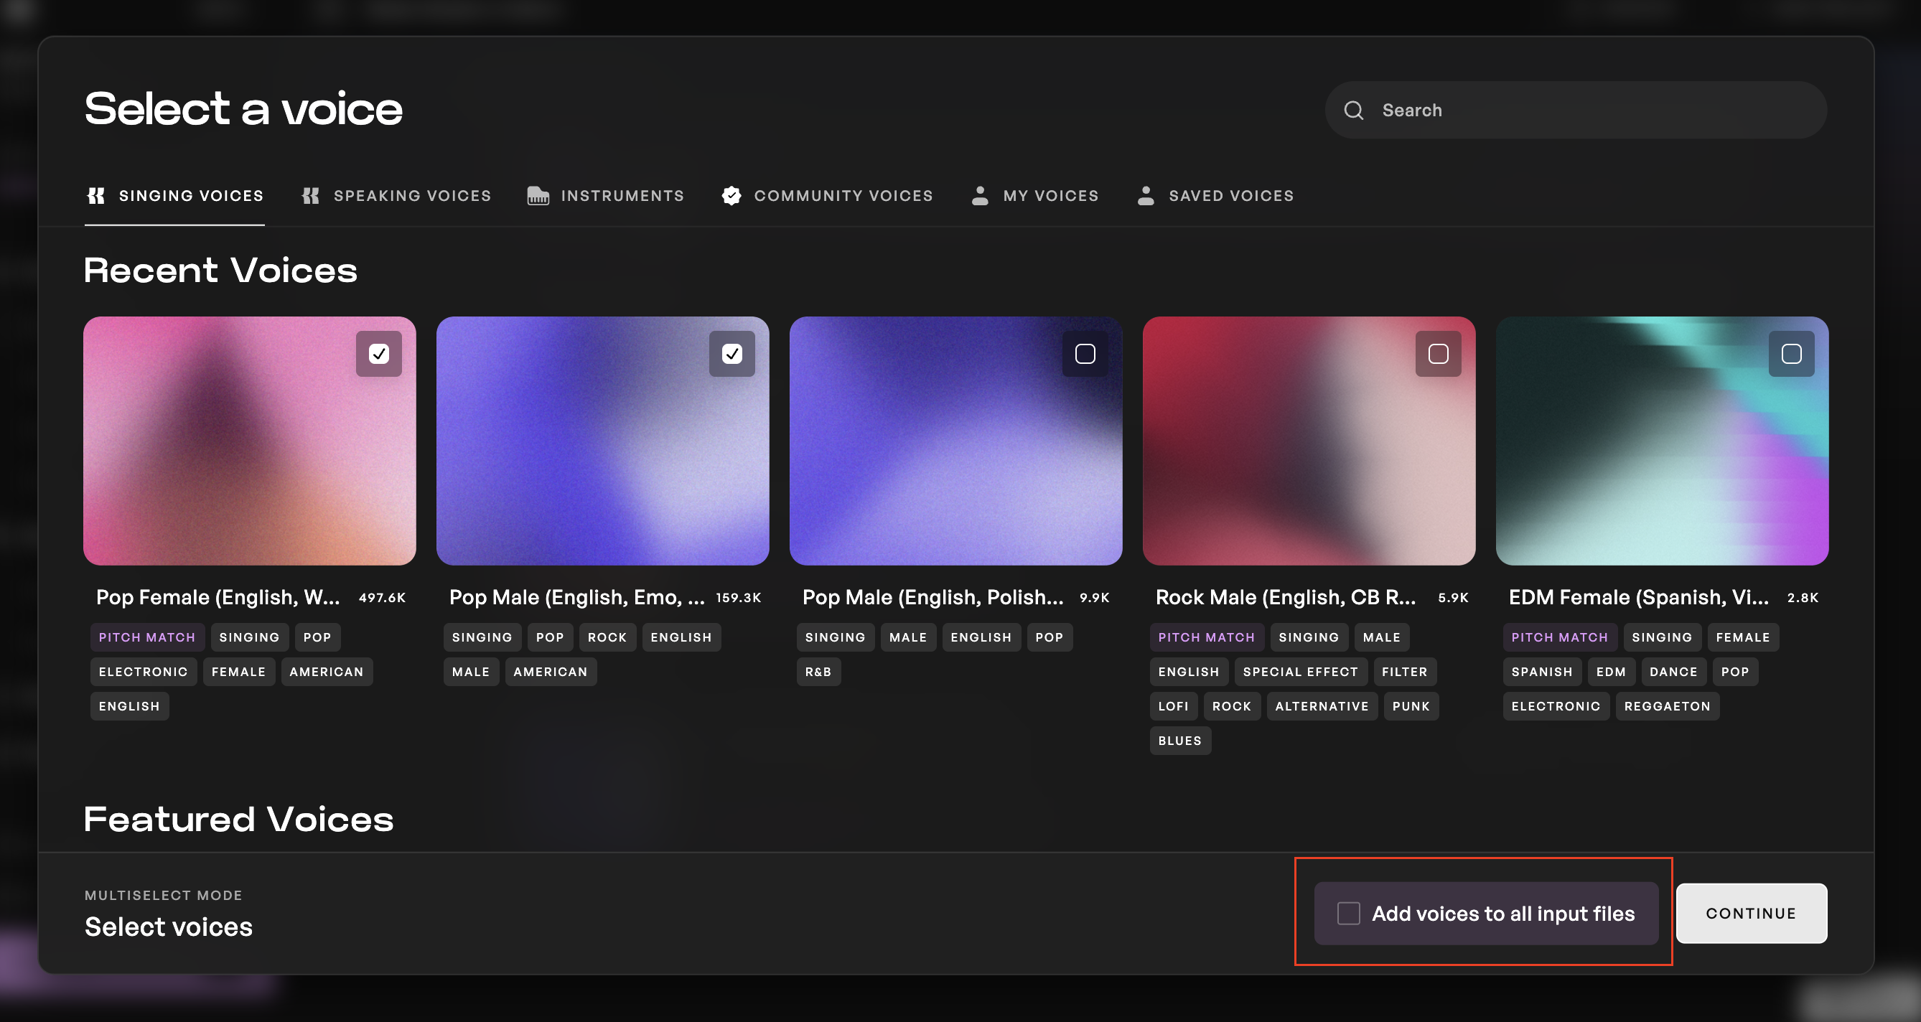Click the Dance tag

1673,672
